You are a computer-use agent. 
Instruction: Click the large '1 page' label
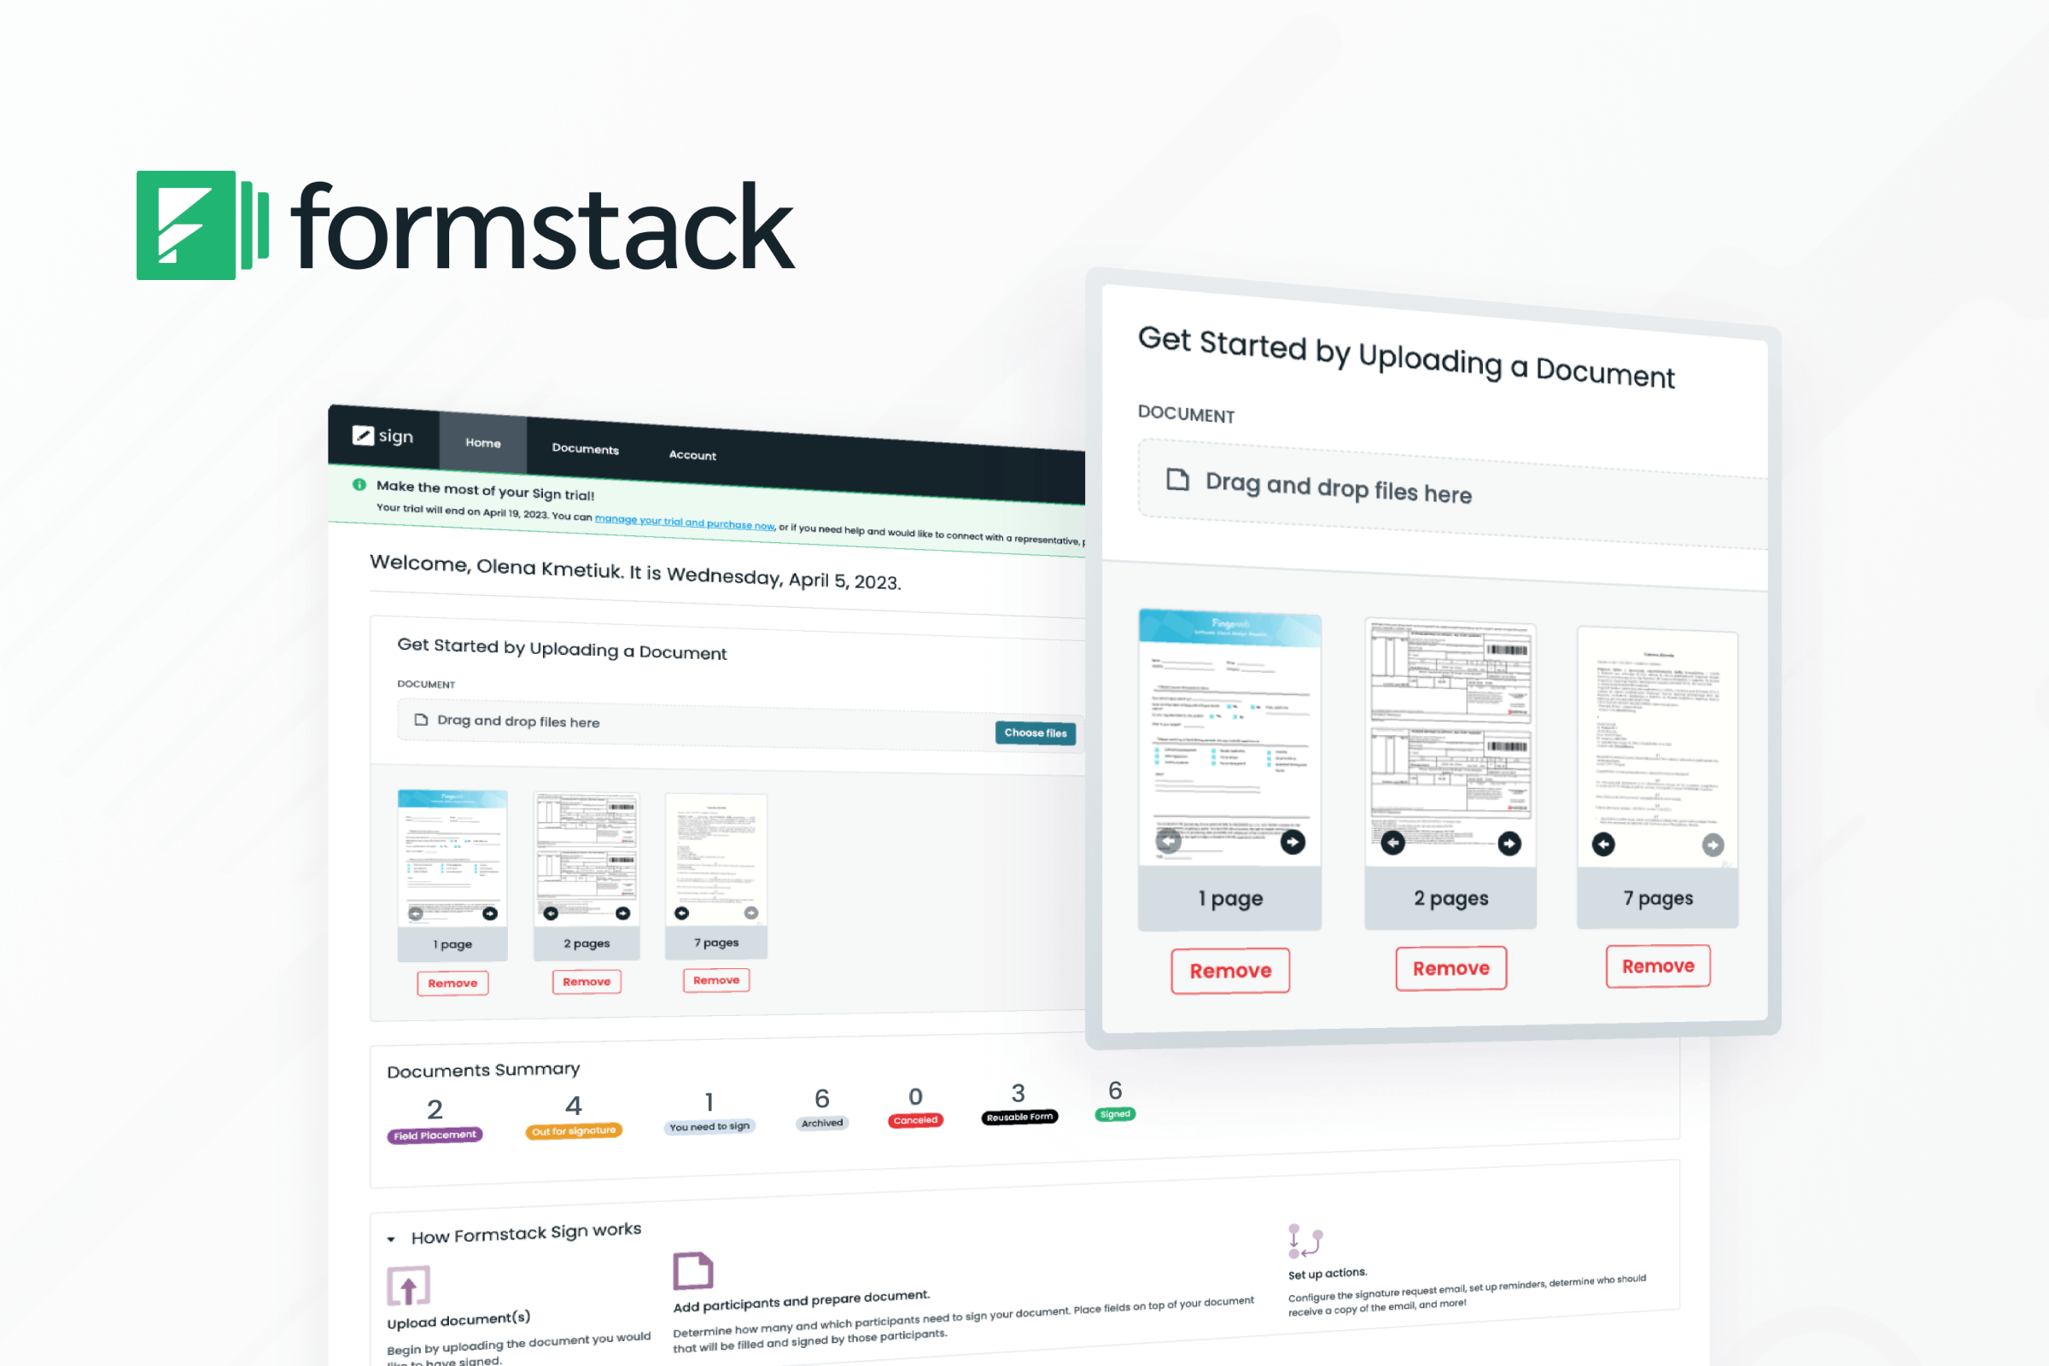1230,898
